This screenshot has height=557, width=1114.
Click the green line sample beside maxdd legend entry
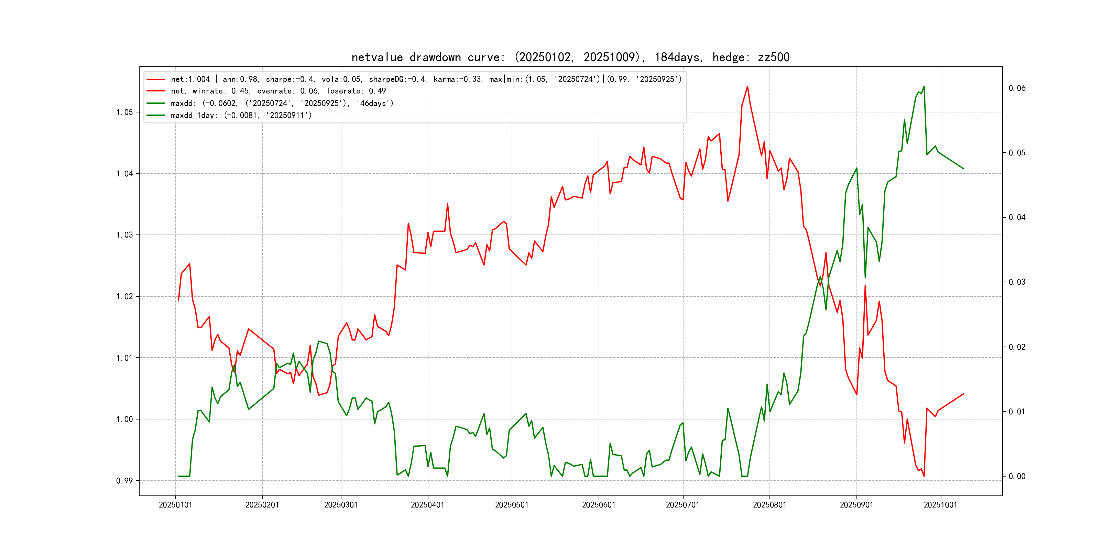click(x=156, y=103)
